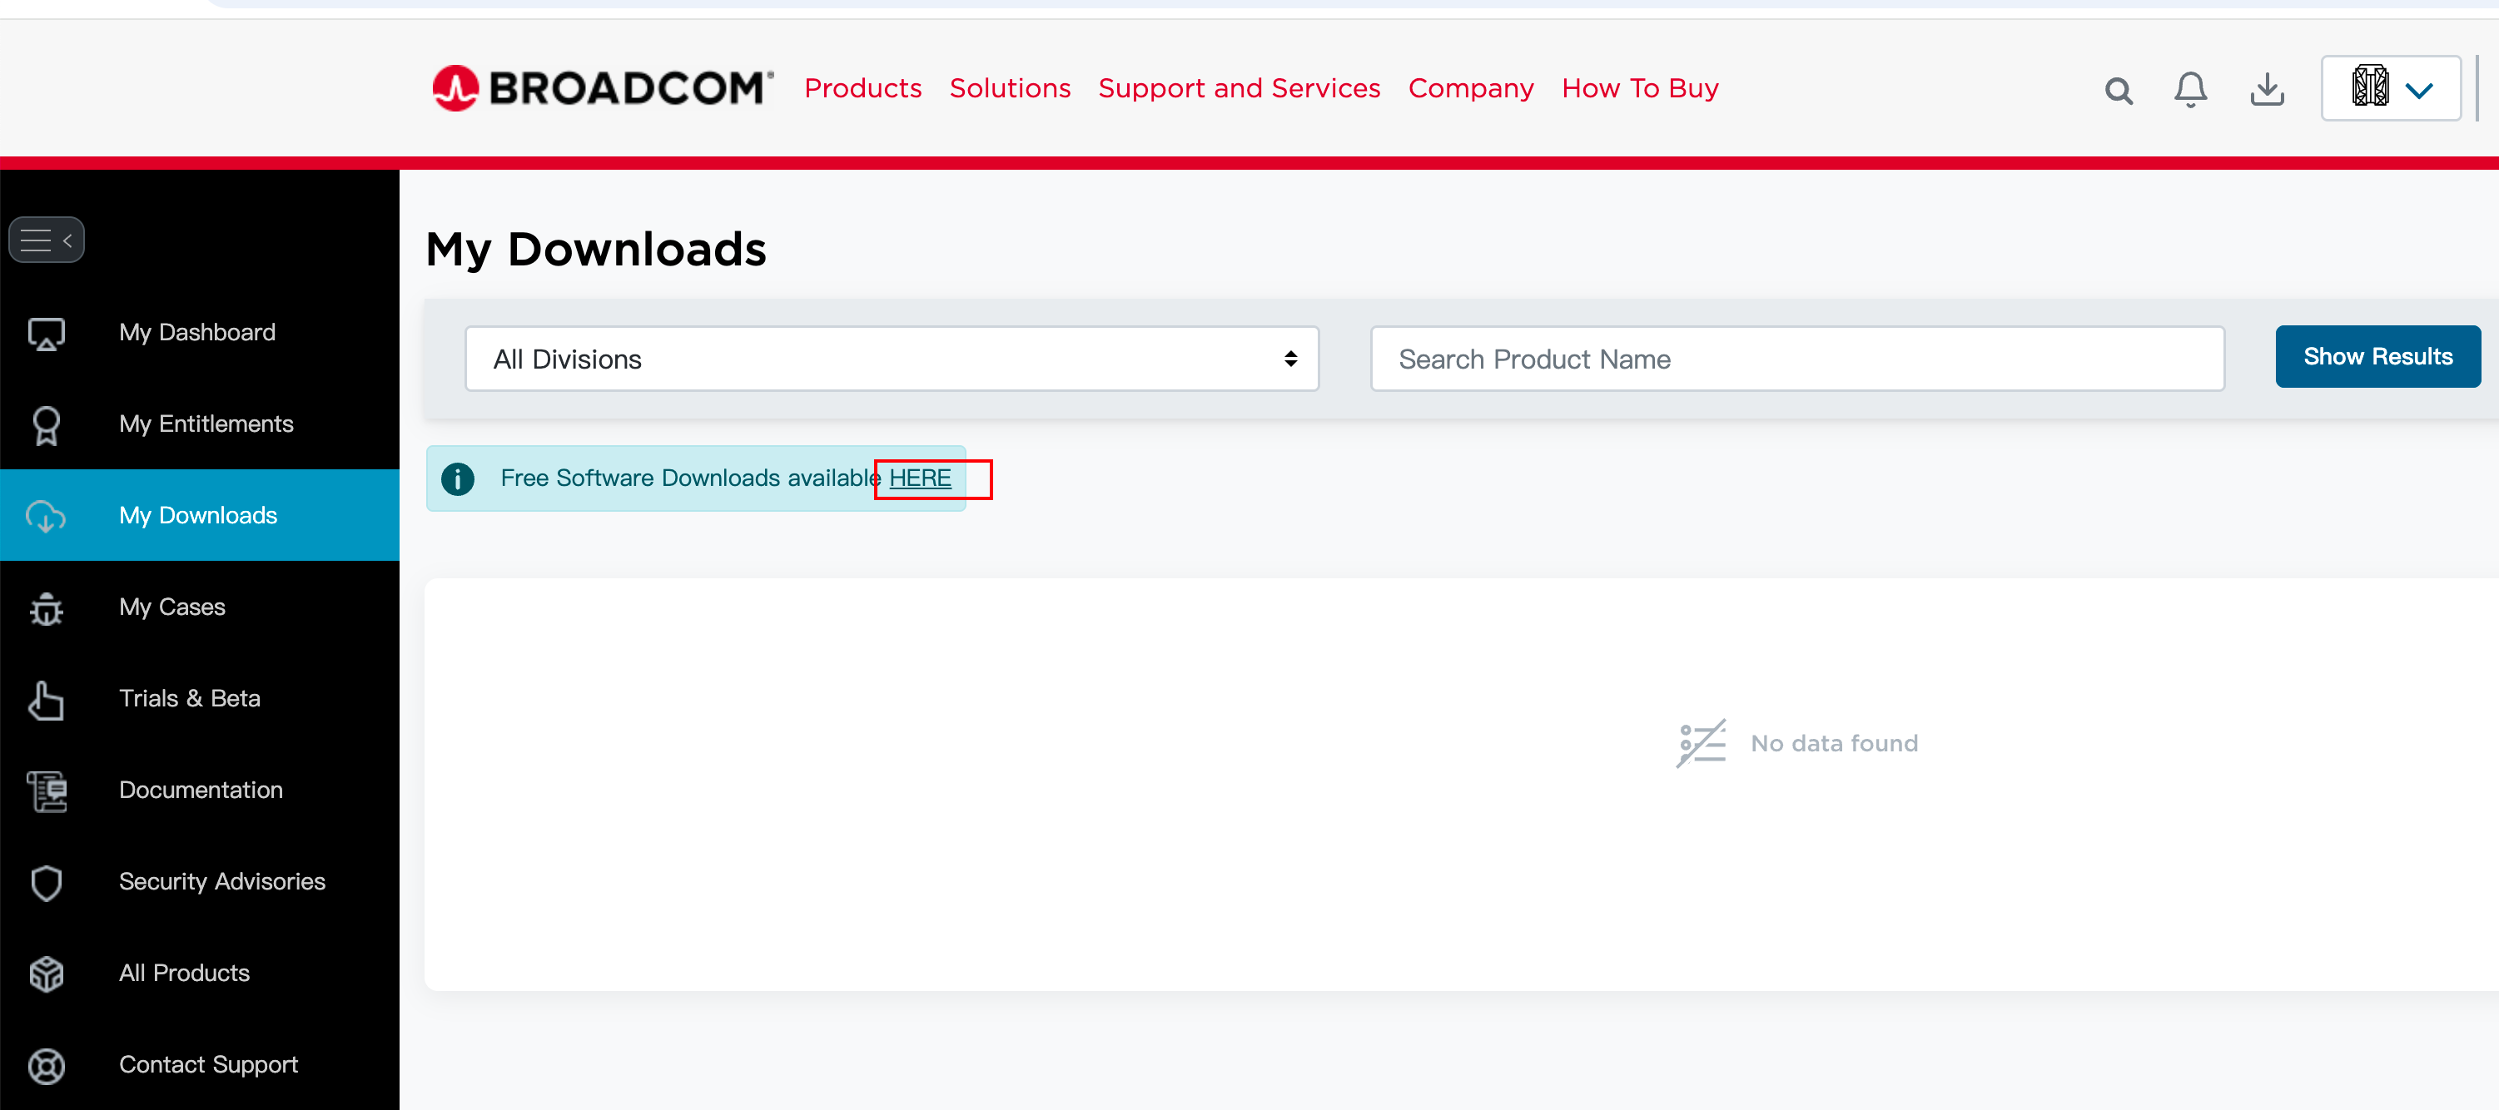Click the Documentation pages icon
The height and width of the screenshot is (1110, 2499).
[47, 790]
